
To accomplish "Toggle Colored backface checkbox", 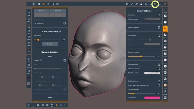I will pos(159,69).
